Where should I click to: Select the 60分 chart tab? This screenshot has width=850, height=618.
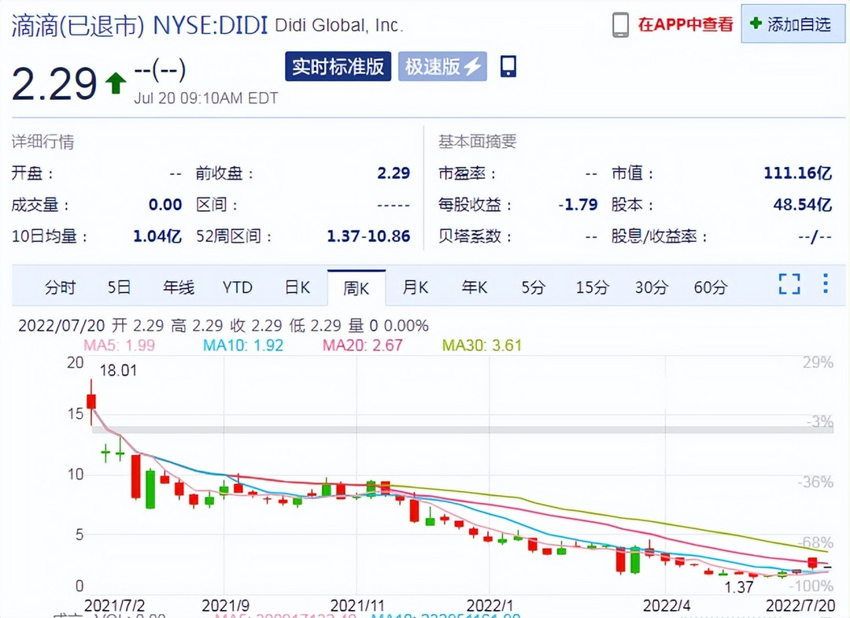pos(710,287)
